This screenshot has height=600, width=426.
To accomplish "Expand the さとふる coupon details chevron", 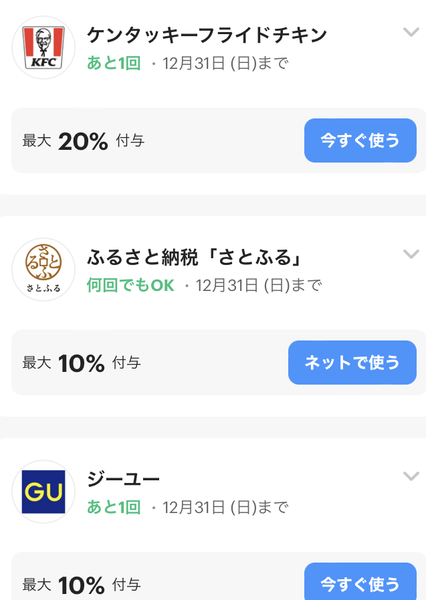I will click(411, 254).
